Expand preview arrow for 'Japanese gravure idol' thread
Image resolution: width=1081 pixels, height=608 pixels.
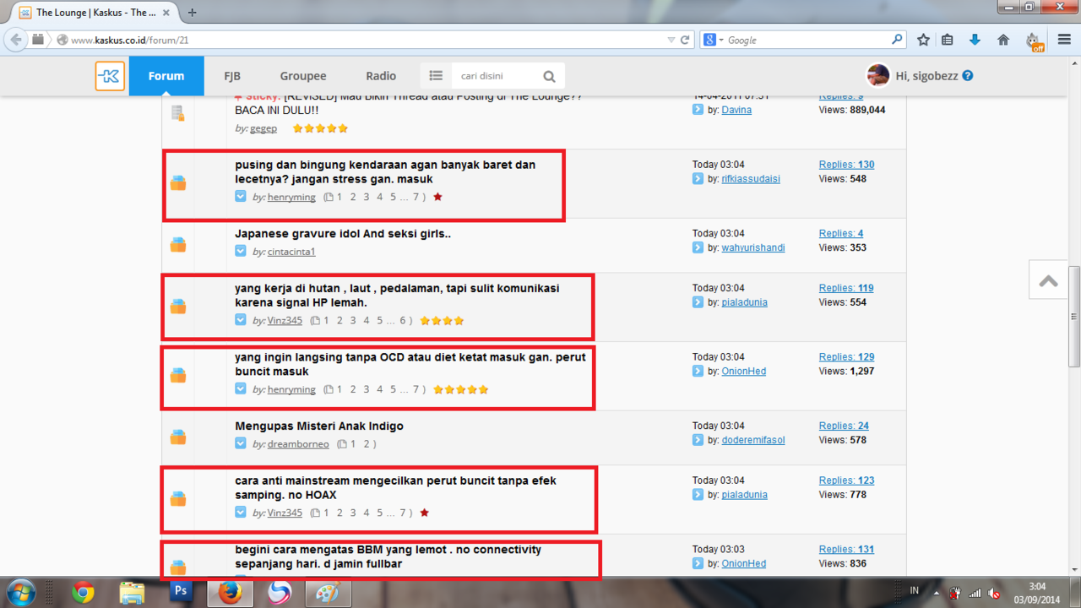point(241,252)
